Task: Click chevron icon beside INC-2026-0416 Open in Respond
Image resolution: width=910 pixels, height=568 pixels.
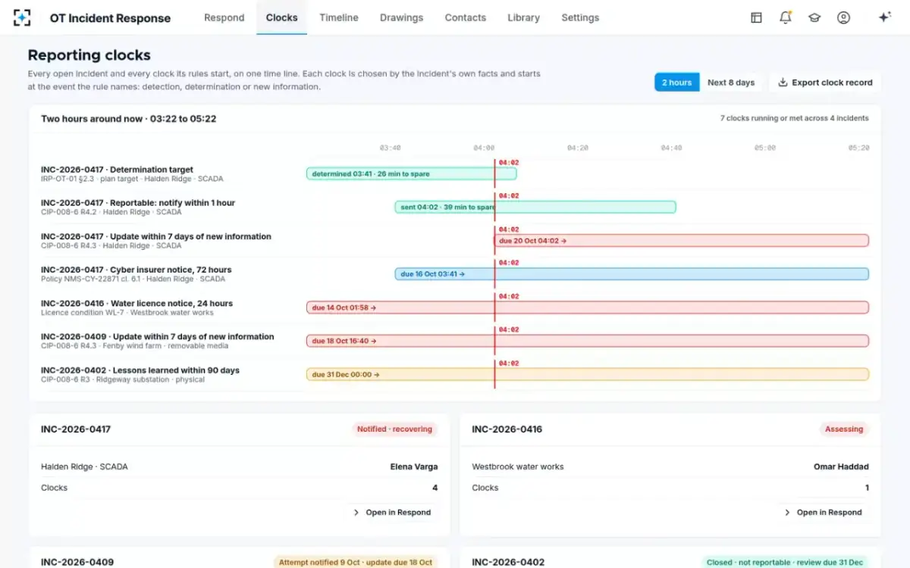Action: [x=787, y=513]
